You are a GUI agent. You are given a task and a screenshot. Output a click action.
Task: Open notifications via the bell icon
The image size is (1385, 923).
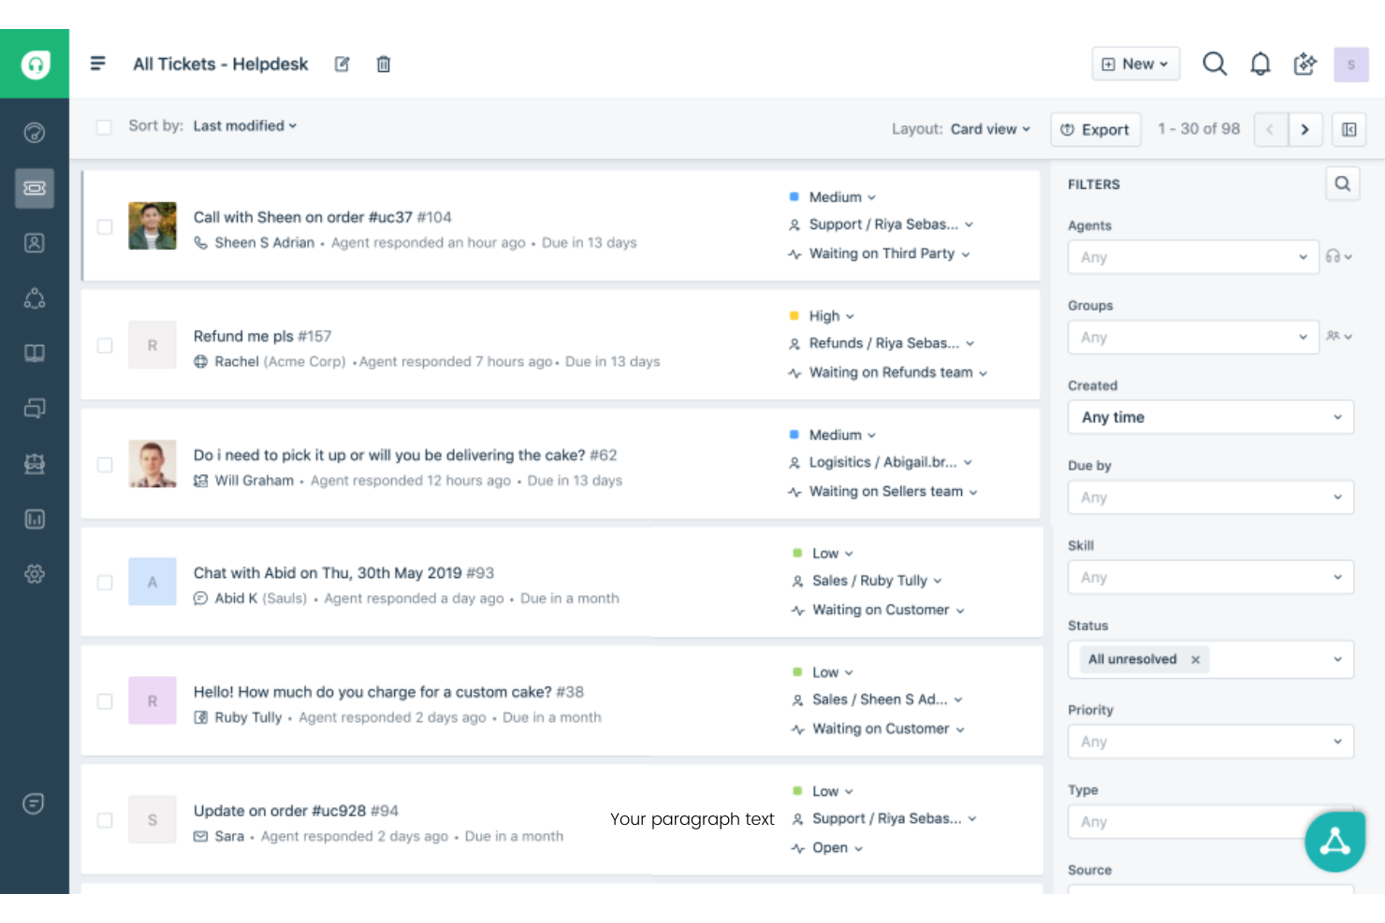(x=1260, y=64)
